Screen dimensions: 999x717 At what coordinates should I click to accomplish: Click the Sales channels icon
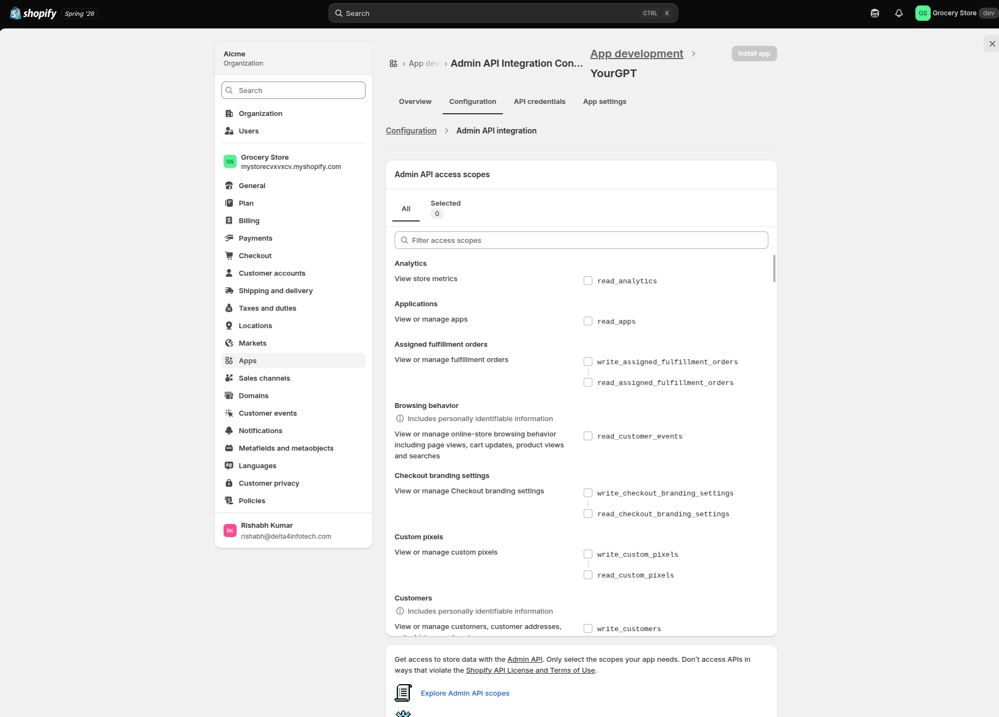click(229, 378)
